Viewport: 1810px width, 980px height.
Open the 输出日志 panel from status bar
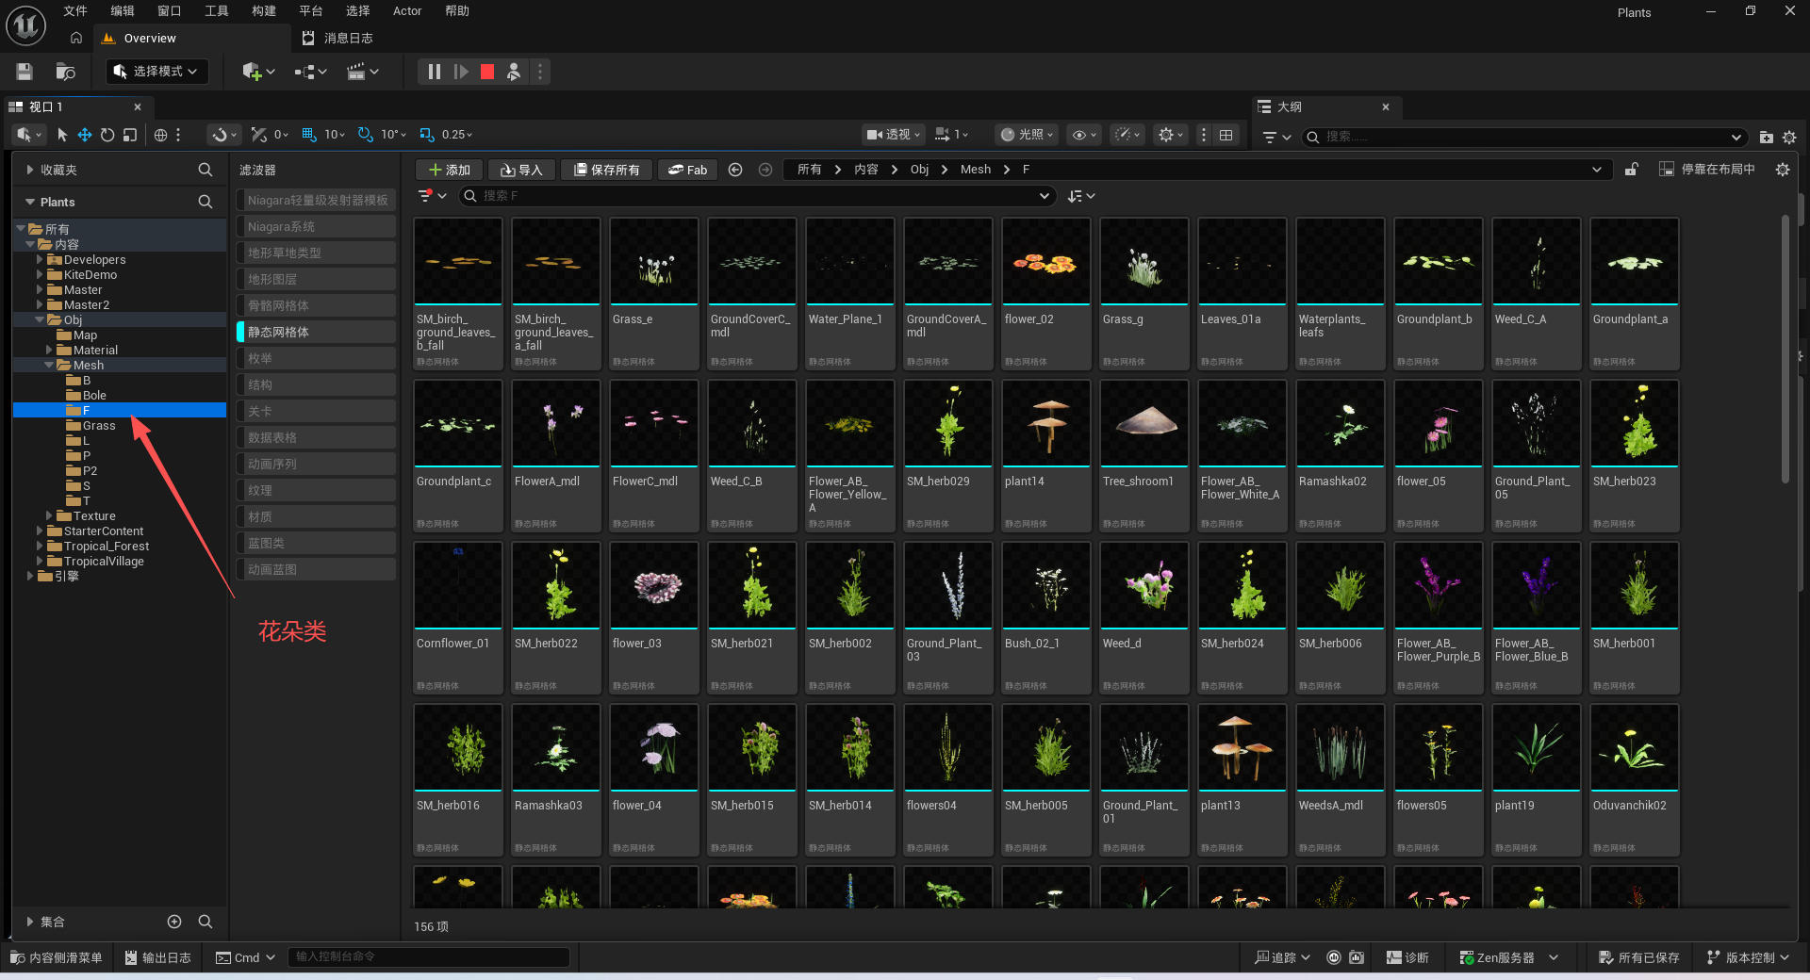click(x=157, y=957)
